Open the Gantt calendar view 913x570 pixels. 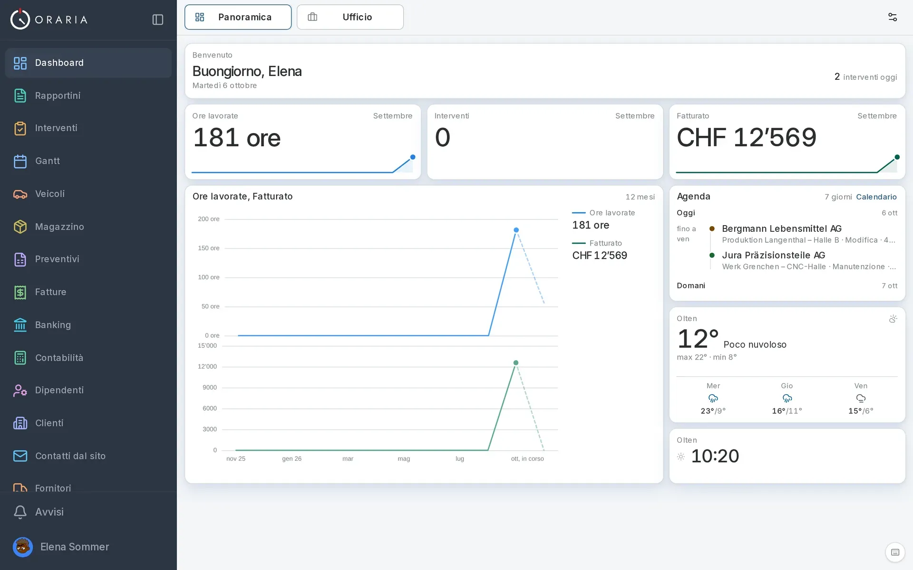pos(88,161)
